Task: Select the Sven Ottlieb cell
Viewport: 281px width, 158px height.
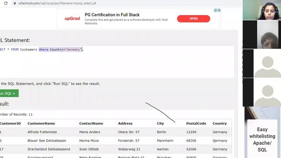Action: (89, 149)
